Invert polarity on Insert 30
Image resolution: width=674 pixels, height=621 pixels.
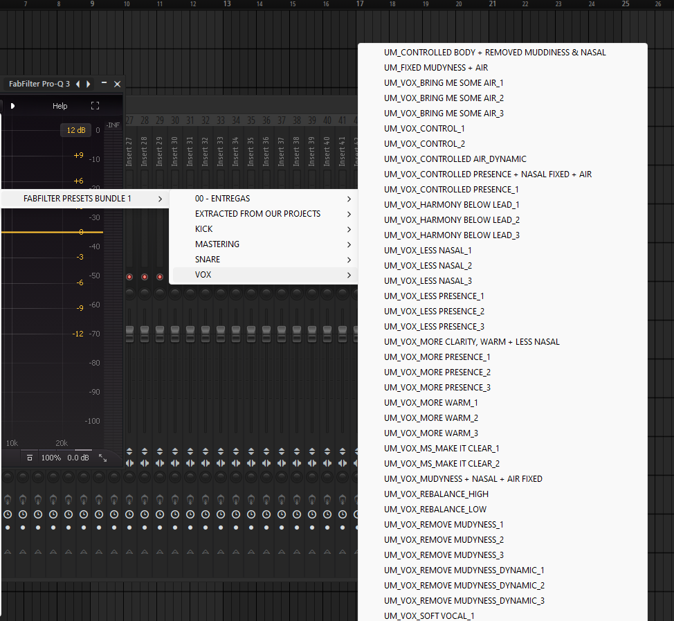175,451
